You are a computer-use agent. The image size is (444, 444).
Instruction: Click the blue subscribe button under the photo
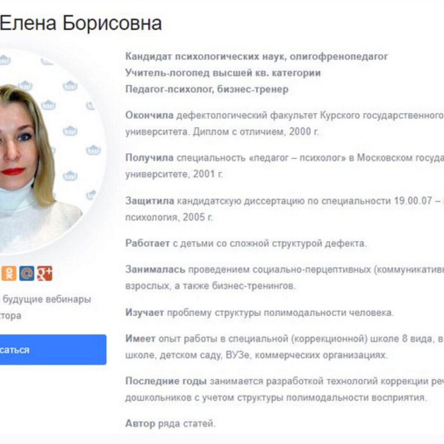click(x=53, y=350)
